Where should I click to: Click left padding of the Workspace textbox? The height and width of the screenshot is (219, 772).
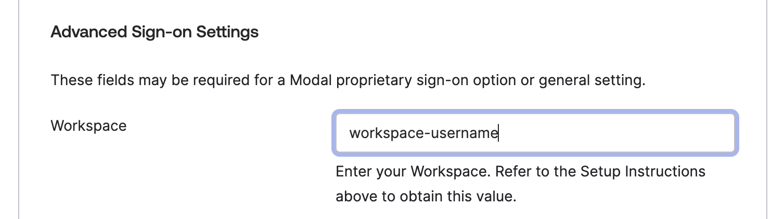[342, 133]
